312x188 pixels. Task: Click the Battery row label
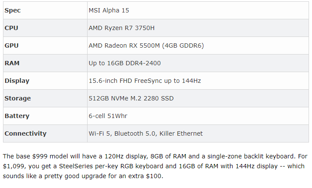[17, 116]
